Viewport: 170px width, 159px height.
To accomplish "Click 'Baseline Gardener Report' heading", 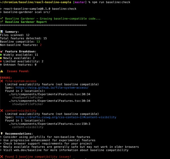I will 26,22.
